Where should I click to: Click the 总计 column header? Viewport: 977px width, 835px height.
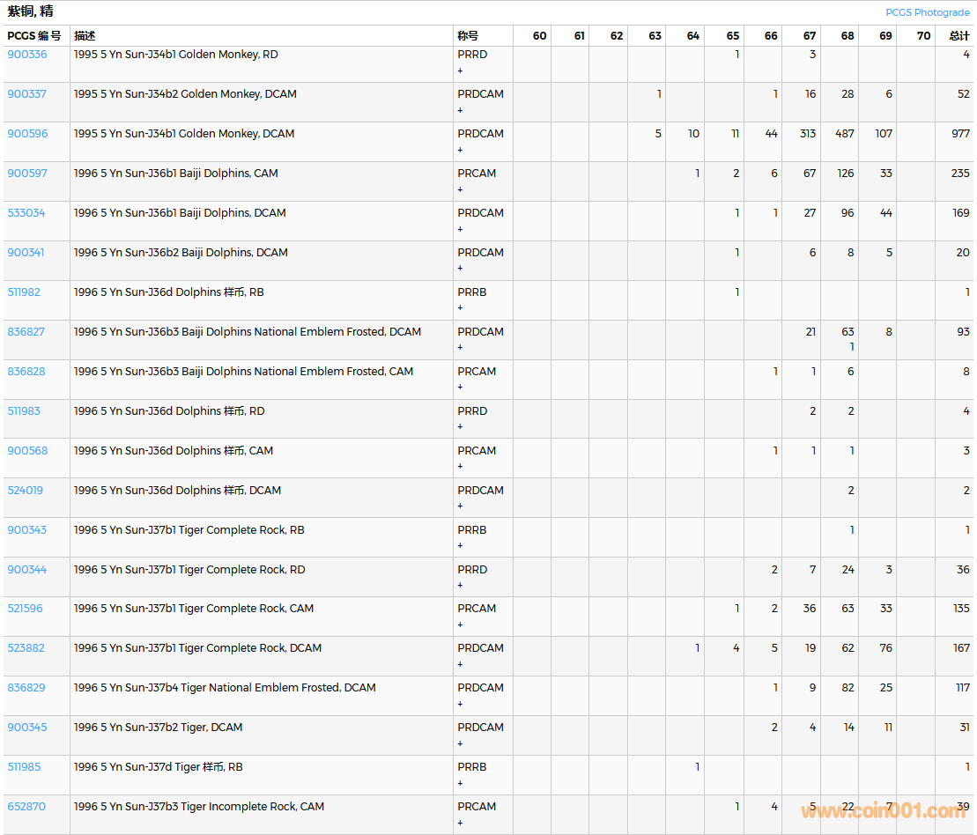pyautogui.click(x=958, y=36)
